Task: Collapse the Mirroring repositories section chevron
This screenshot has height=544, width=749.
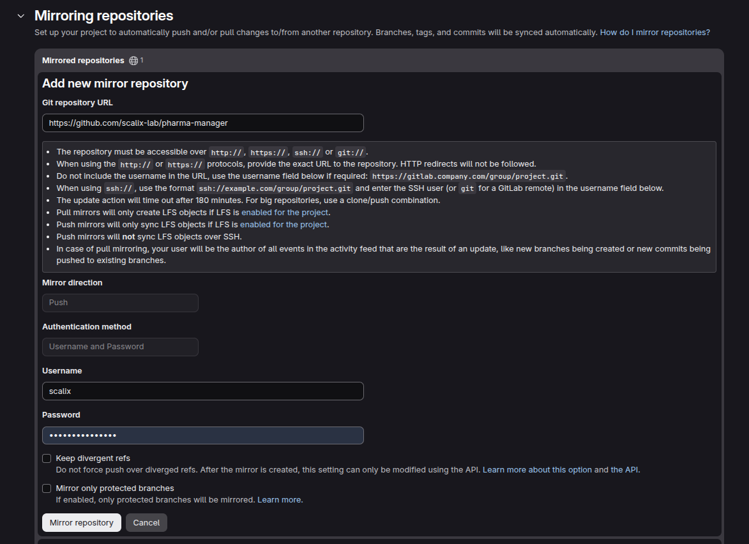Action: (21, 16)
